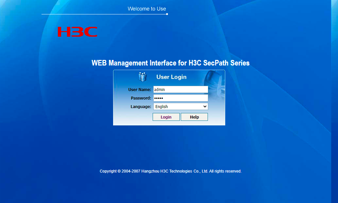Click the 'Password:' label
The width and height of the screenshot is (338, 203).
coord(141,98)
